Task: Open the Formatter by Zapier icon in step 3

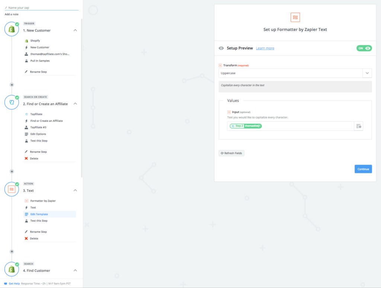Action: tap(27, 200)
